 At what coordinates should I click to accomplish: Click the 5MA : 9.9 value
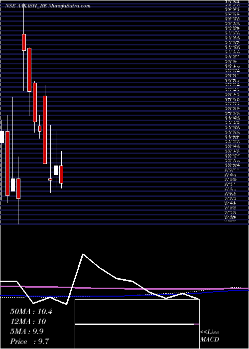click(x=27, y=332)
